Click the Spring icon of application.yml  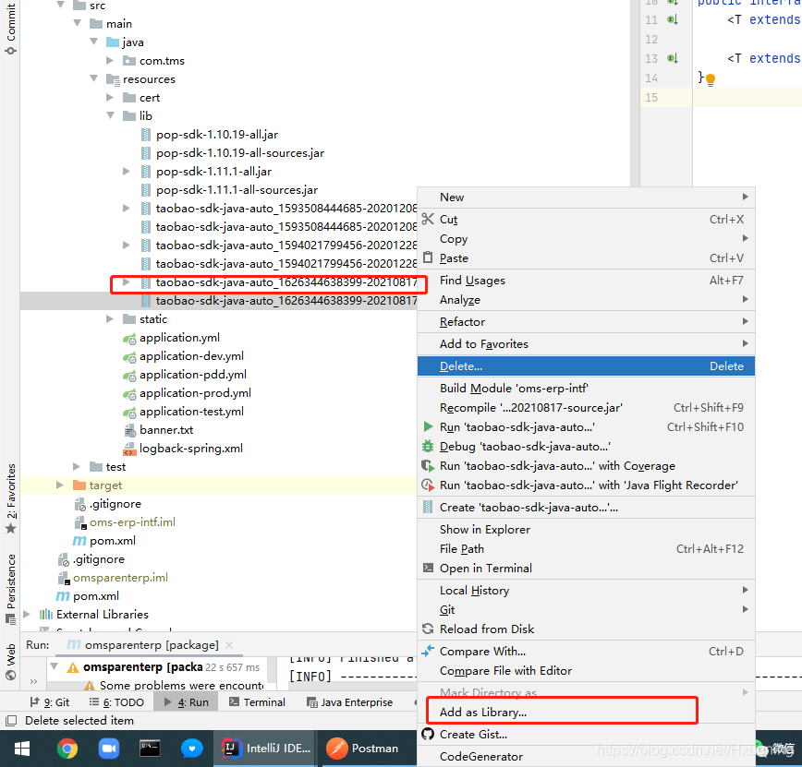(129, 339)
